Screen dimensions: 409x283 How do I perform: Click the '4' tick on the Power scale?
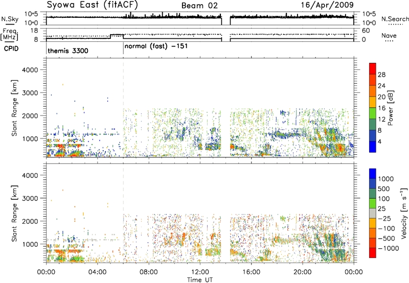(x=380, y=142)
